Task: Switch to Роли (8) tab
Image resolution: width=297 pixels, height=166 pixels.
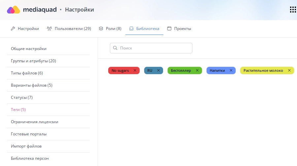Action: pos(110,29)
